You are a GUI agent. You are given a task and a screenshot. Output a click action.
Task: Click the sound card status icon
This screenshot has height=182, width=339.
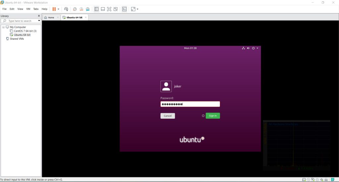(322, 180)
